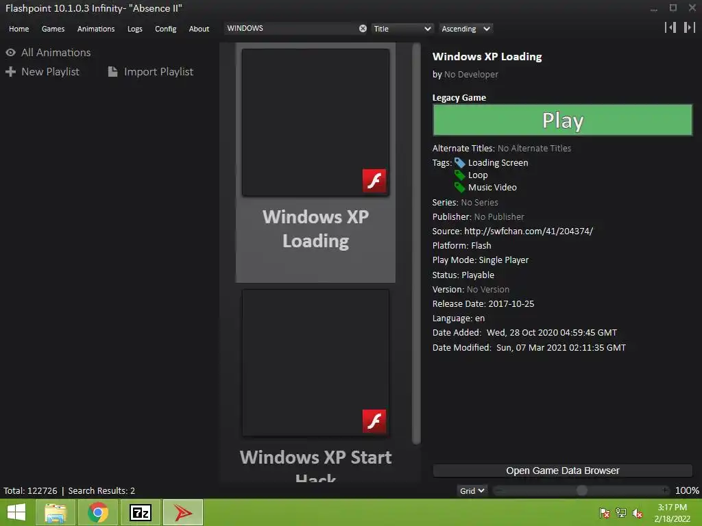This screenshot has height=526, width=702.
Task: Switch to Animations tab
Action: (96, 29)
